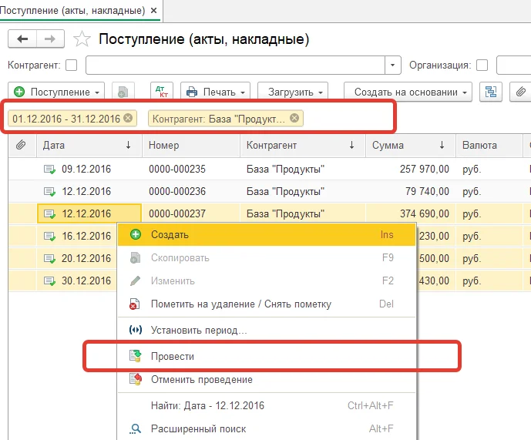Image resolution: width=531 pixels, height=440 pixels.
Task: Click document icon of the 16.12.2016 row
Action: [50, 236]
